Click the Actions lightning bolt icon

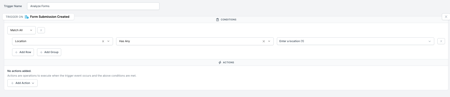point(220,62)
